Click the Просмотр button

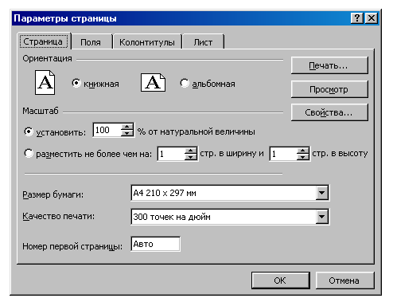pyautogui.click(x=329, y=89)
